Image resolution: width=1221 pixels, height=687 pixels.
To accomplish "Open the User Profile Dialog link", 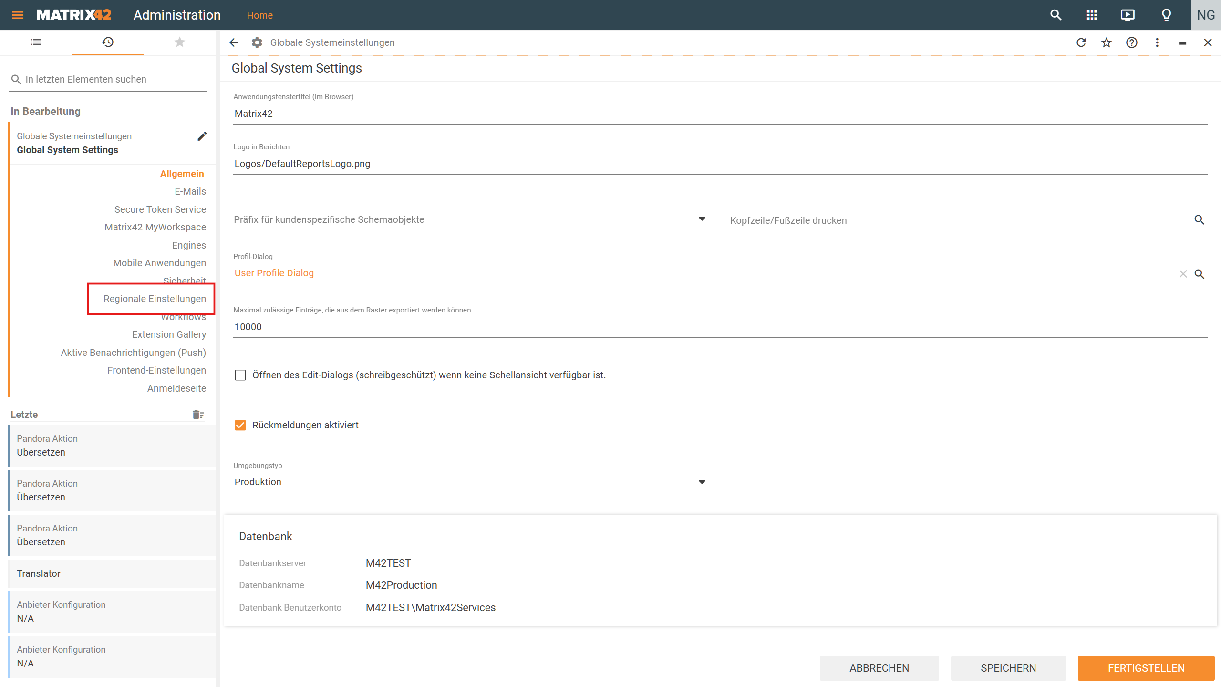I will (x=274, y=273).
